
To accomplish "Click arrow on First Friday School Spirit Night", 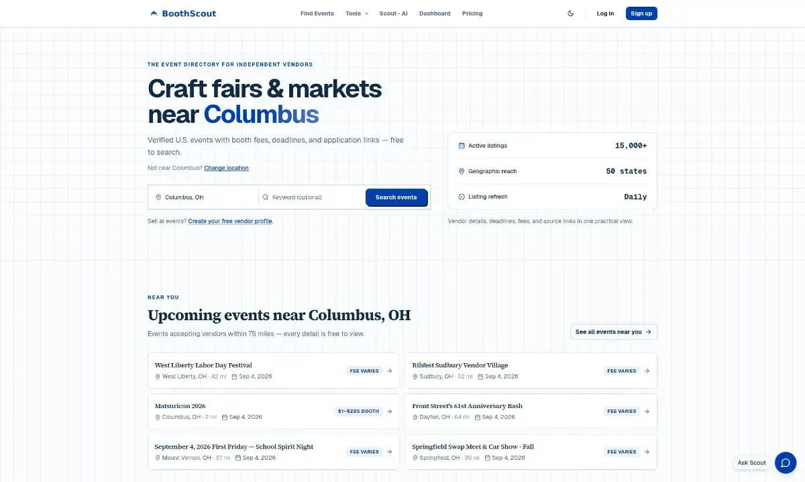I will [x=390, y=452].
